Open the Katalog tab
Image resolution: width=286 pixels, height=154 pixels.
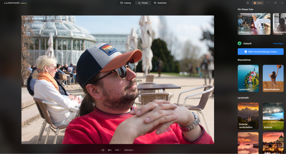point(126,3)
